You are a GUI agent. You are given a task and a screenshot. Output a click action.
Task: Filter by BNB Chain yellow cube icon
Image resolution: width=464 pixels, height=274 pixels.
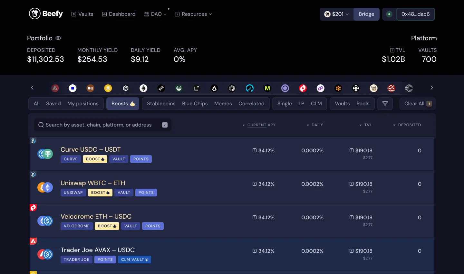(x=108, y=88)
